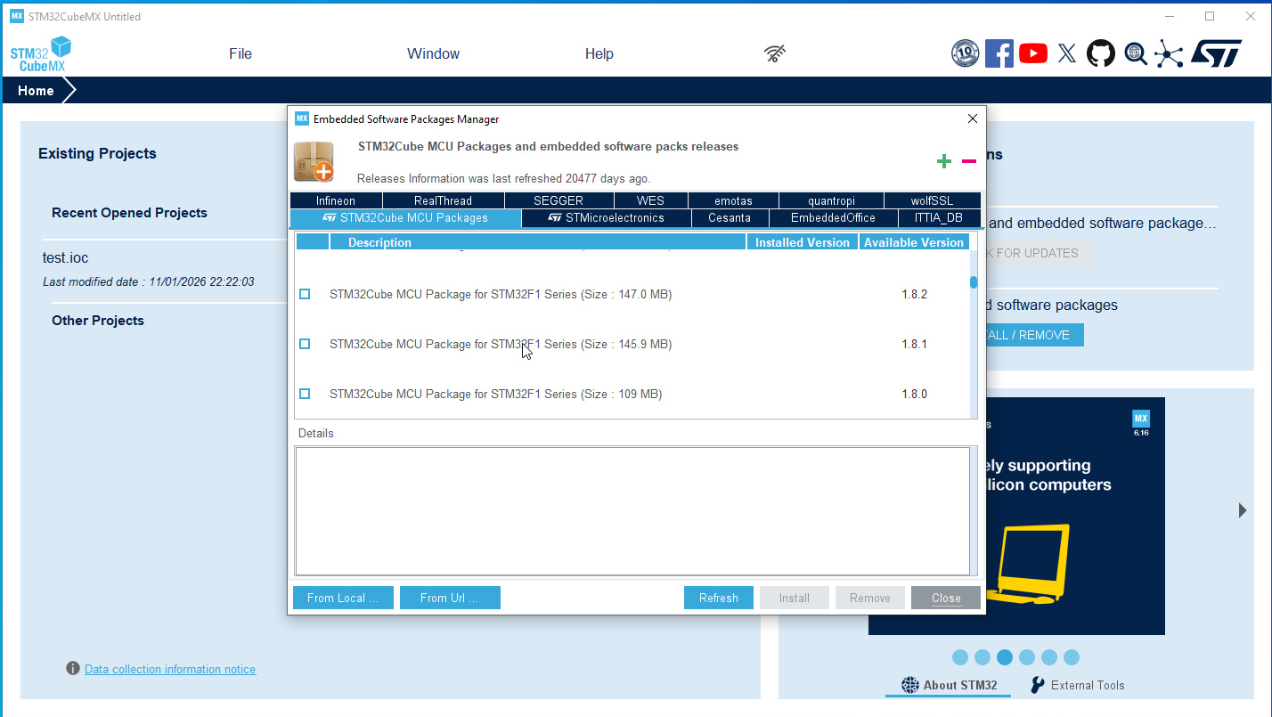Screen dimensions: 1272x717
Task: Click the Available Version column header
Action: tap(914, 242)
